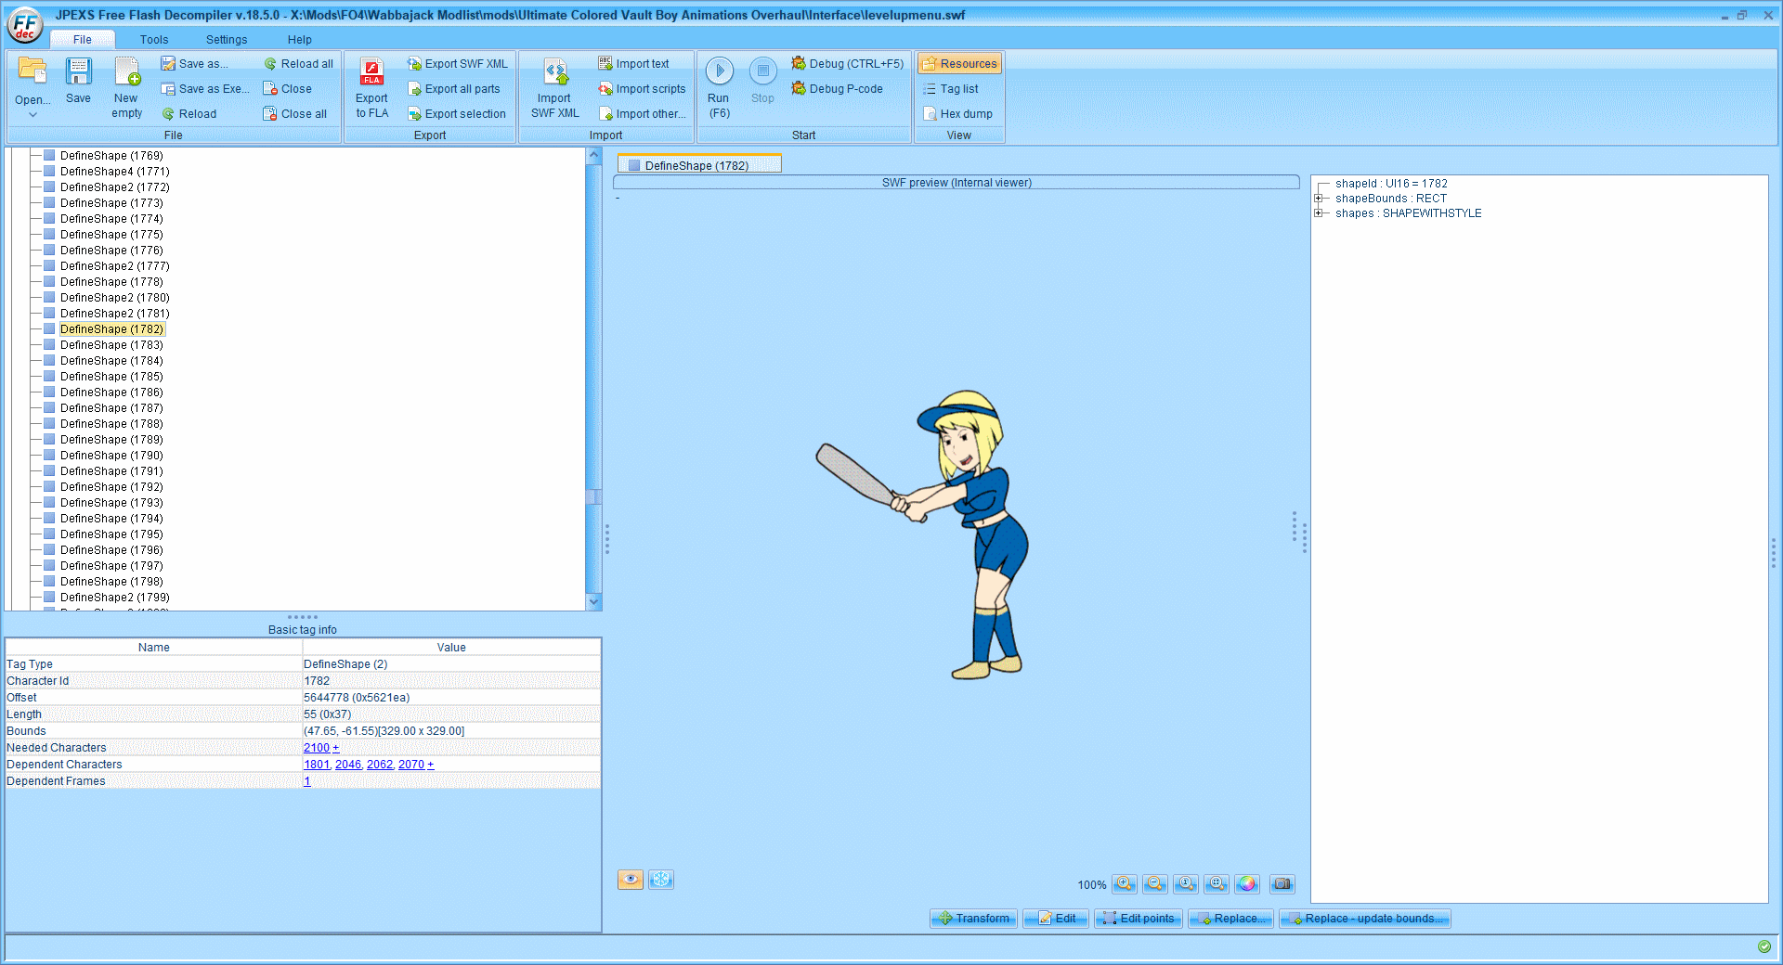
Task: Open the Help ribbon tab
Action: click(x=299, y=40)
